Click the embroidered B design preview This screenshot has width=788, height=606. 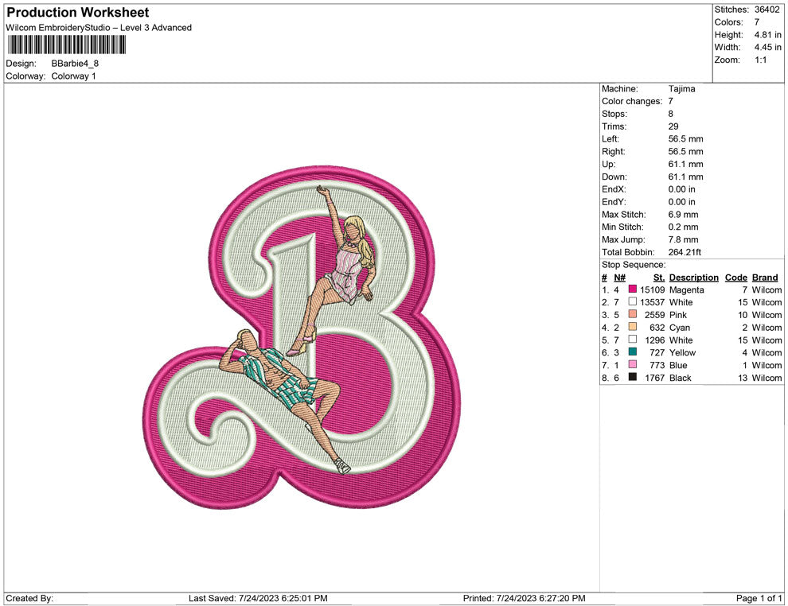[x=302, y=338]
